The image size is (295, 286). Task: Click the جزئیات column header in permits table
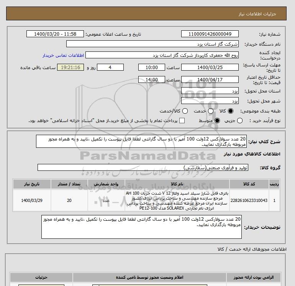pyautogui.click(x=41, y=277)
